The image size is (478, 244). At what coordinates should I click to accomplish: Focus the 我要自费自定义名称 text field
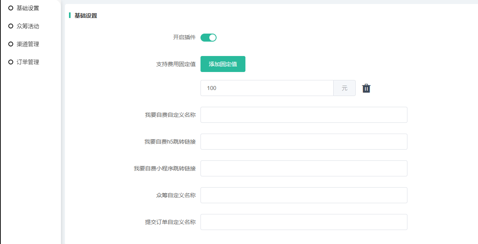[x=304, y=115]
